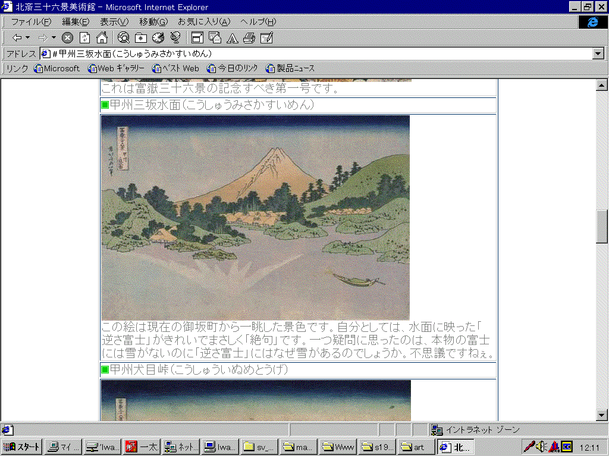Open the Mail toolbar icon
Image resolution: width=609 pixels, height=456 pixels.
(215, 37)
